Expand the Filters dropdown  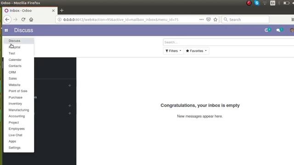[173, 51]
